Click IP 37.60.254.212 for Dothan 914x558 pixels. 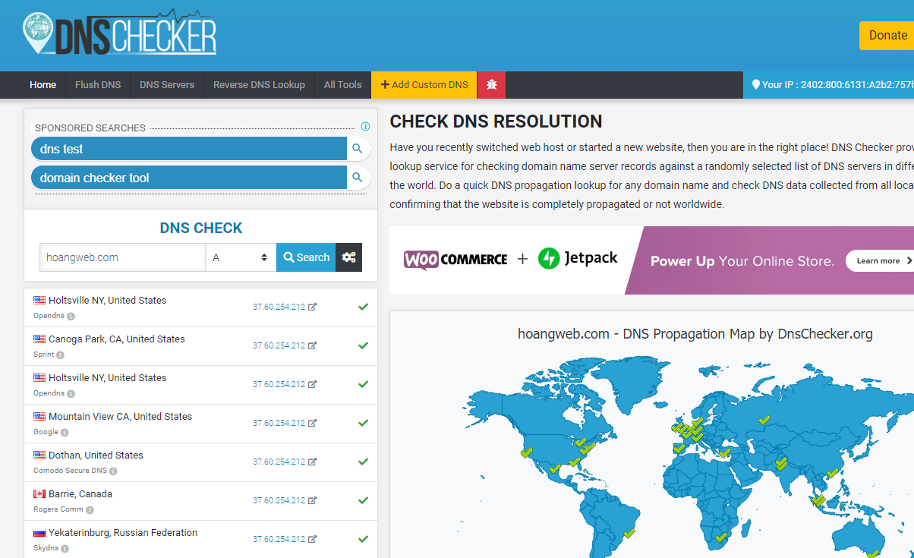[x=279, y=462]
